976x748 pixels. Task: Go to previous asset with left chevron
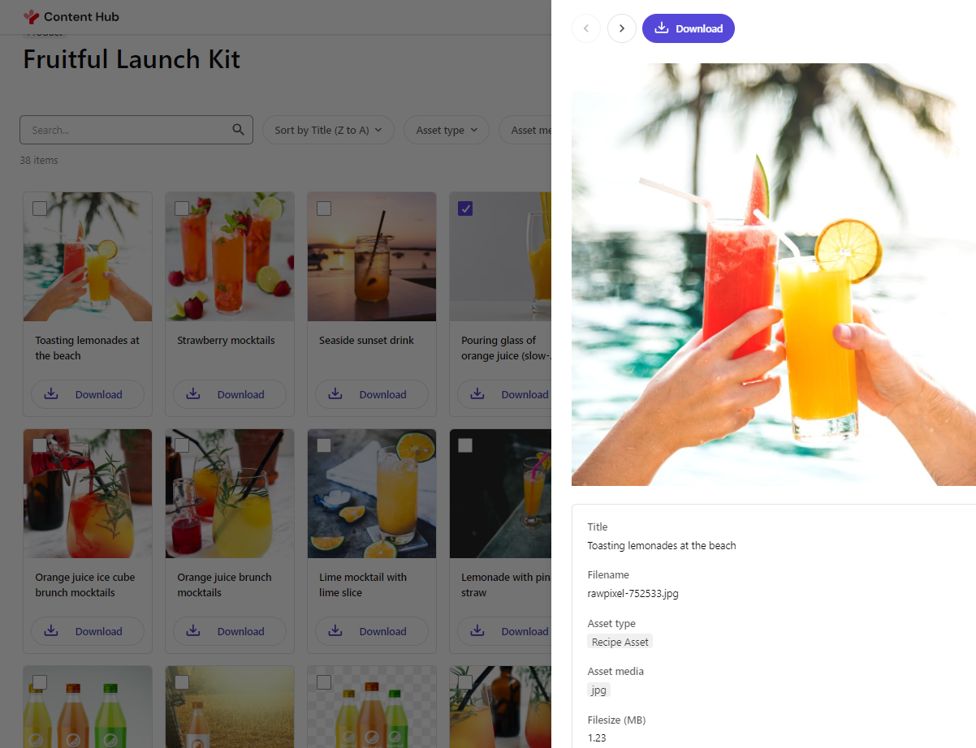(586, 28)
